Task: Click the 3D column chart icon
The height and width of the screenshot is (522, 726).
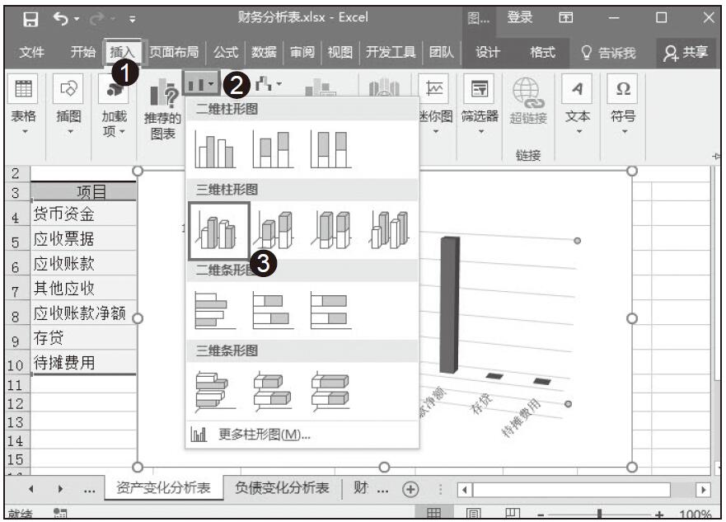Action: [389, 230]
